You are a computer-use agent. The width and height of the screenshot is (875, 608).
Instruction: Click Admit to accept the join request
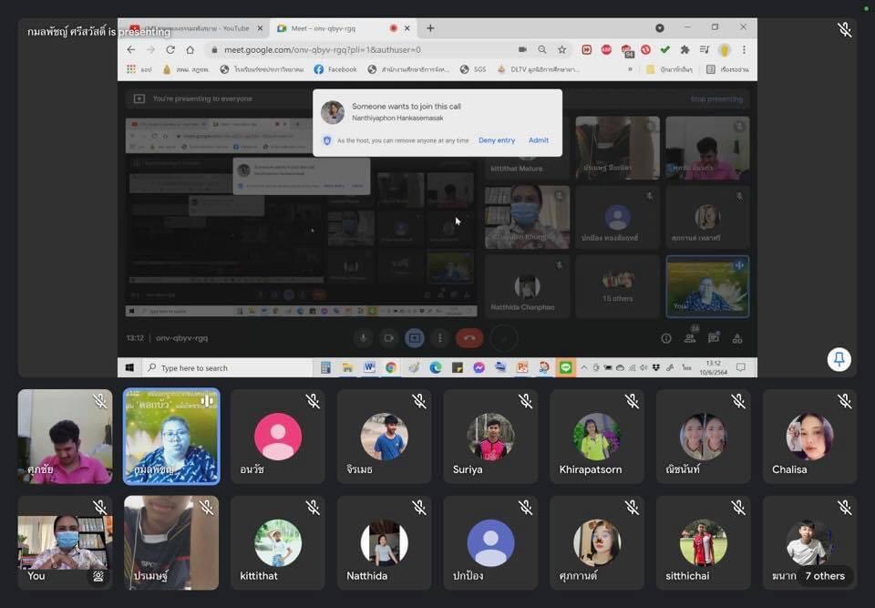(538, 140)
